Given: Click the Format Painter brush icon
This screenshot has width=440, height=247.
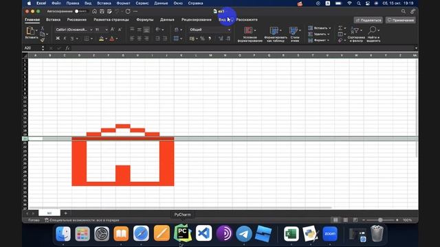Looking at the screenshot, I should (43, 40).
